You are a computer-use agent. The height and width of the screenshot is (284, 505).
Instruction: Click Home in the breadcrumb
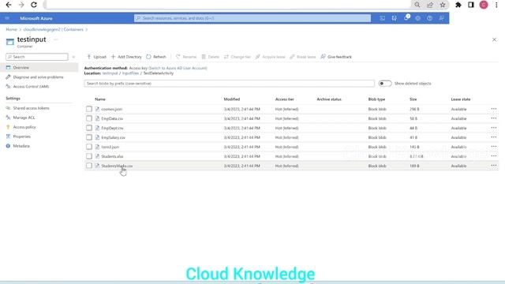coord(11,29)
